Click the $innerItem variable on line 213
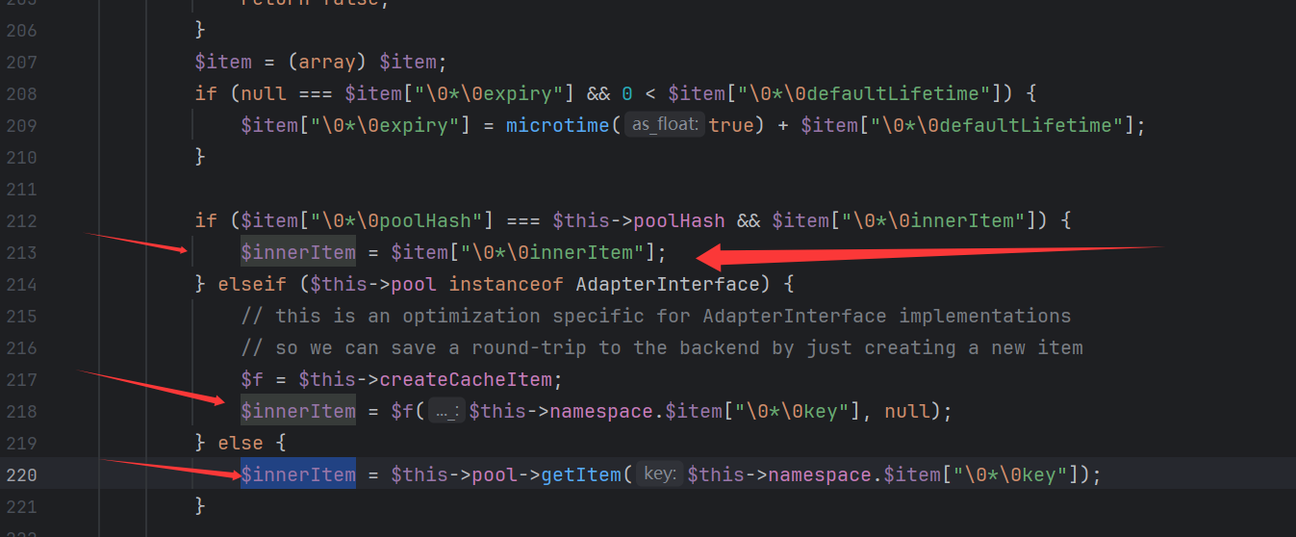The height and width of the screenshot is (537, 1296). [x=298, y=252]
